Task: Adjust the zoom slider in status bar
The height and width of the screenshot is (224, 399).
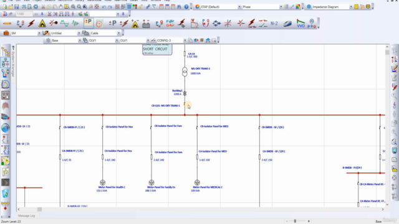Action: pyautogui.click(x=295, y=222)
